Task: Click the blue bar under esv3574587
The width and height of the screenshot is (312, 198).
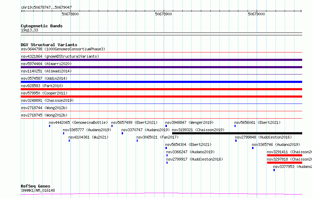Action: (161, 82)
